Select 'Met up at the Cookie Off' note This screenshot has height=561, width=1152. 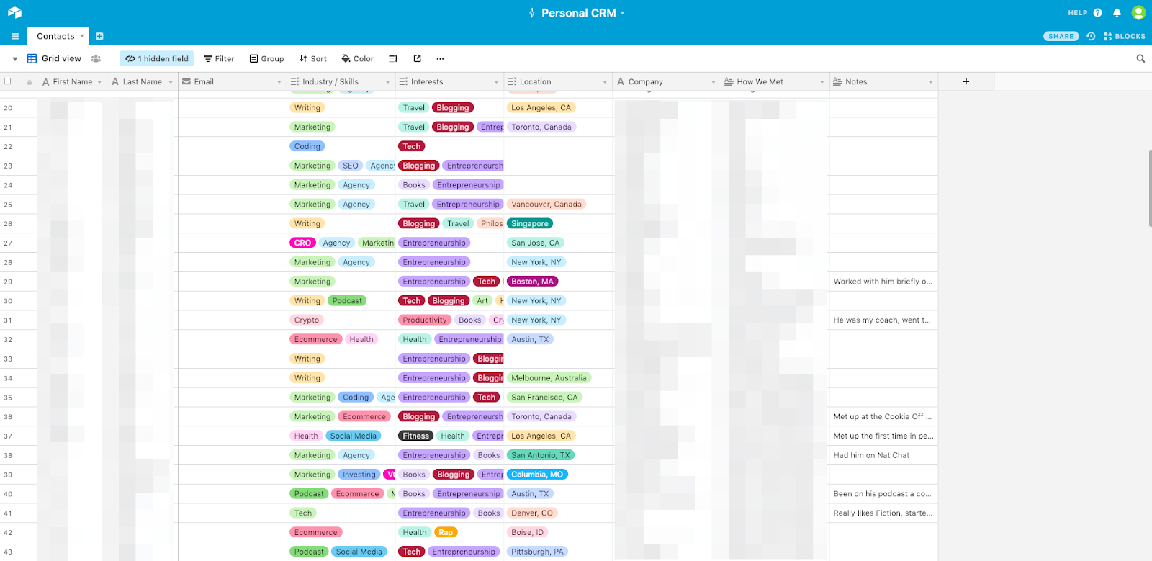(x=883, y=416)
